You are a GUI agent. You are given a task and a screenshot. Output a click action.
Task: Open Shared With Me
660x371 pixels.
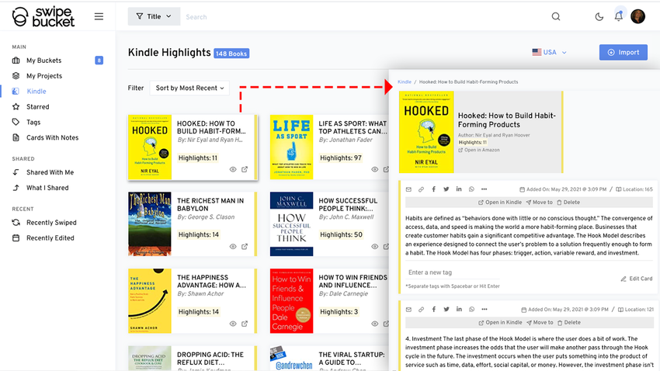(x=50, y=172)
